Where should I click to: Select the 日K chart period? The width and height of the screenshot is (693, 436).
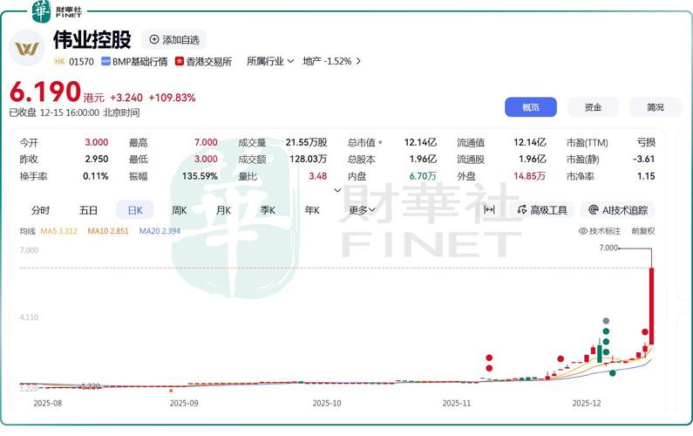tap(135, 210)
